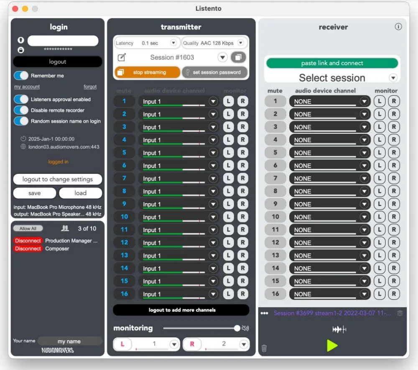
Task: Disconnect the Production Manager listener
Action: tap(28, 241)
